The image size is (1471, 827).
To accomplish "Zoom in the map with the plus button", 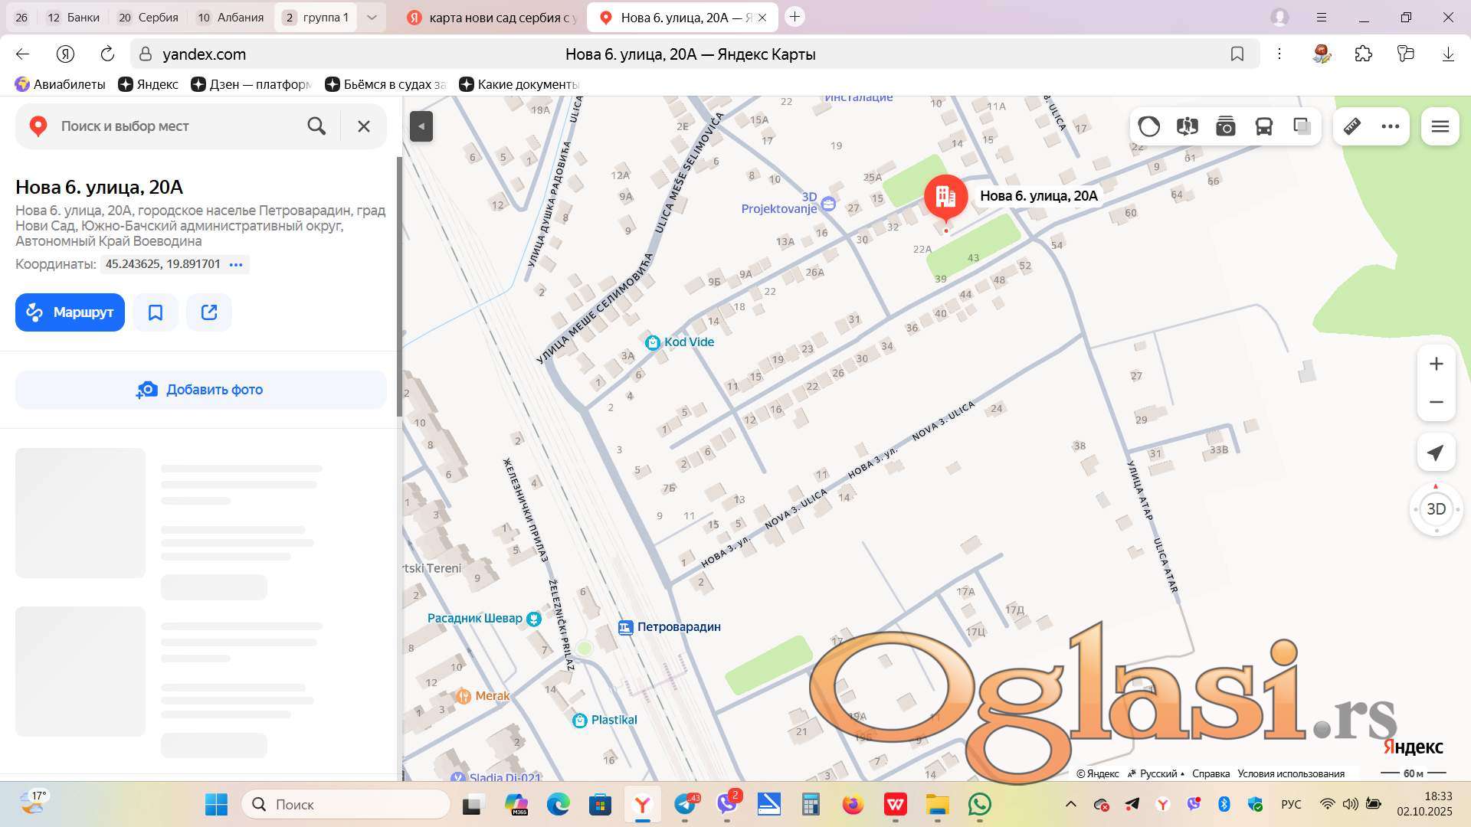I will coord(1436,364).
